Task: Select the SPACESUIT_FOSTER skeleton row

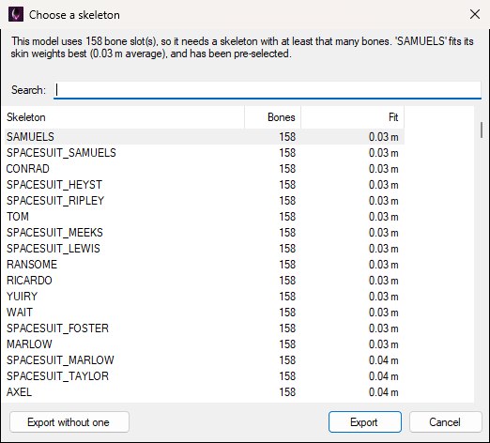Action: click(205, 328)
